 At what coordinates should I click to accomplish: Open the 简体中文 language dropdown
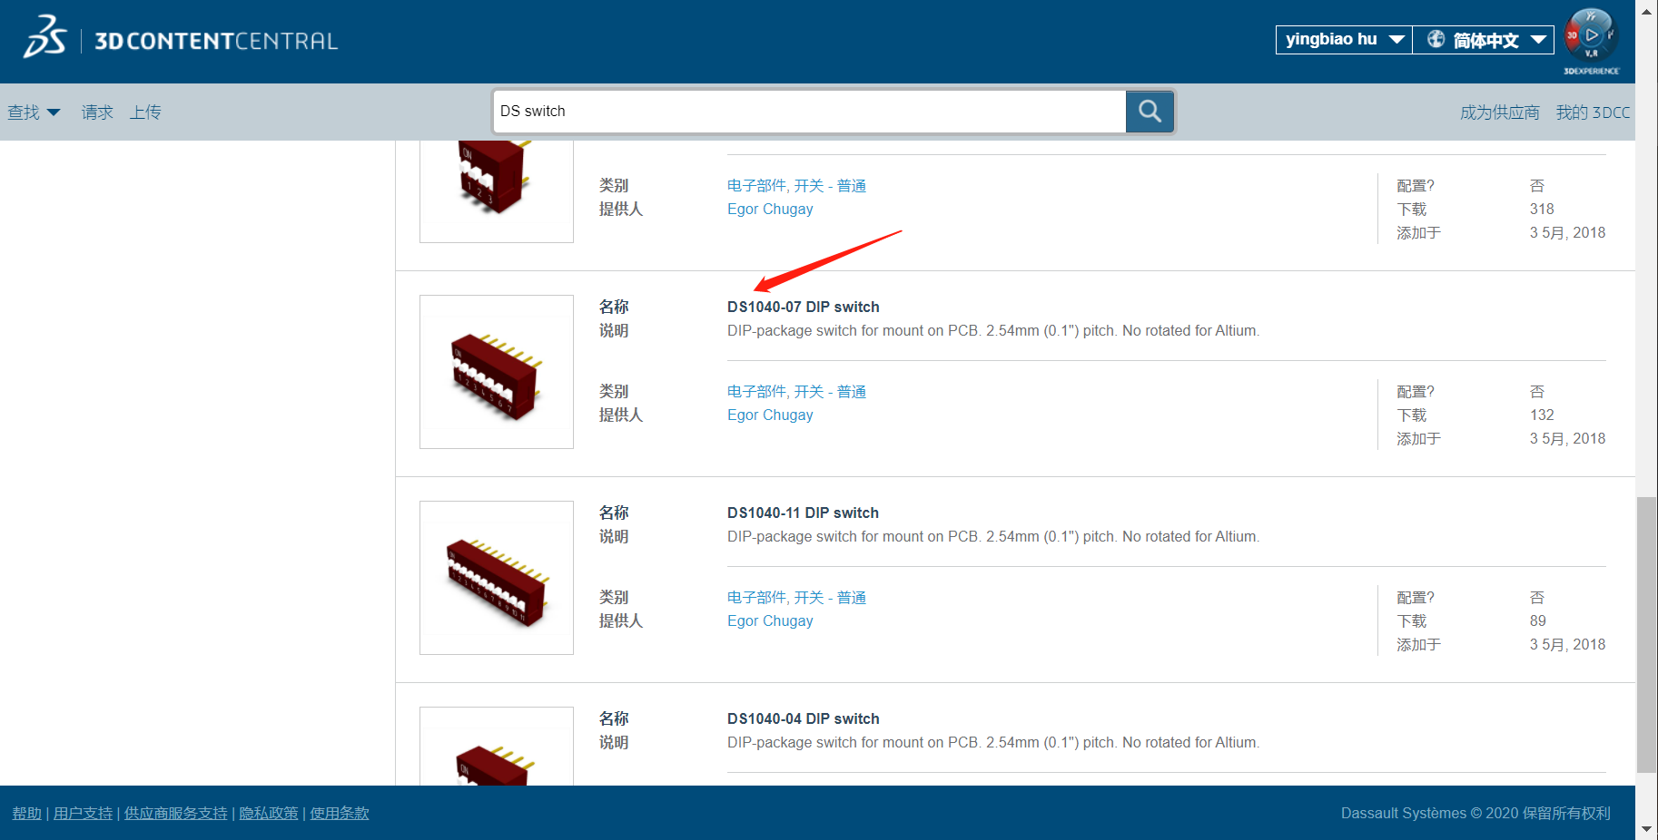click(x=1484, y=39)
